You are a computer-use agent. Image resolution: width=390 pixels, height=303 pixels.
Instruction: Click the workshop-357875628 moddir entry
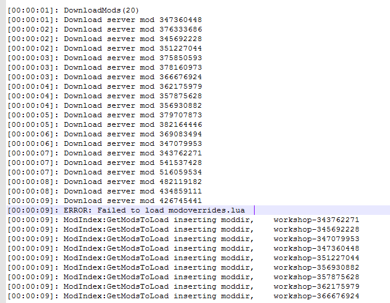coord(316,277)
